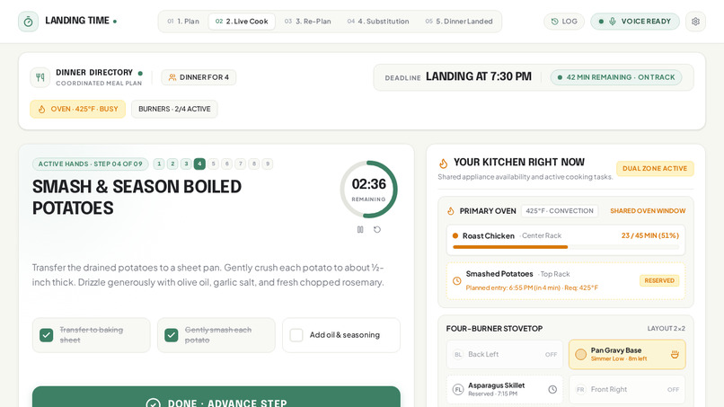This screenshot has width=724, height=407.
Task: Jump to step 9 indicator
Action: [x=268, y=164]
